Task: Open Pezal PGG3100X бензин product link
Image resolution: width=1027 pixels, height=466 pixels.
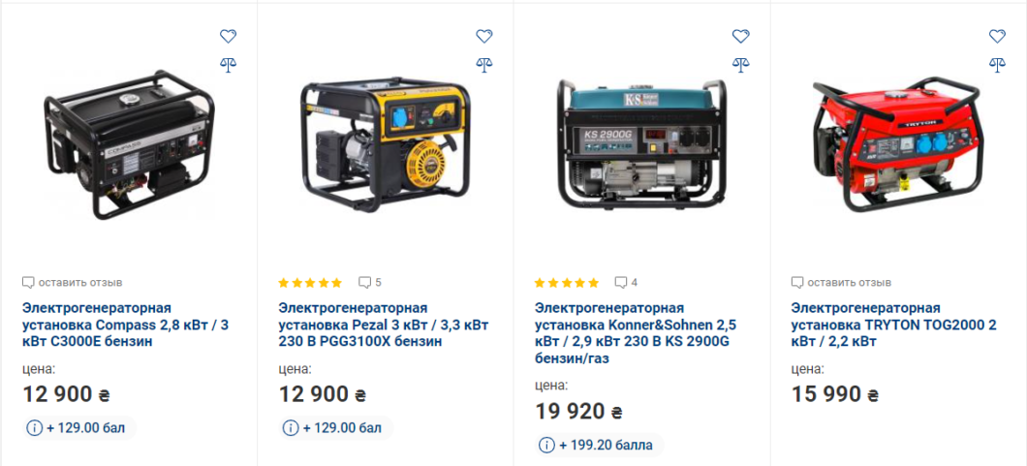Action: point(383,325)
